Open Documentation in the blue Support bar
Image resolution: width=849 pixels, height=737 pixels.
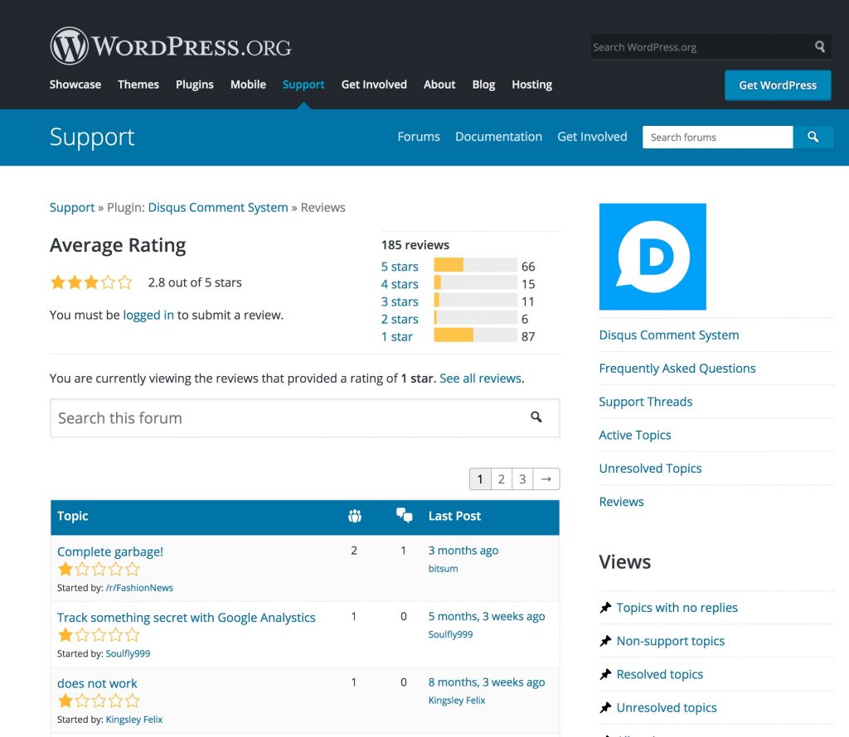tap(498, 137)
